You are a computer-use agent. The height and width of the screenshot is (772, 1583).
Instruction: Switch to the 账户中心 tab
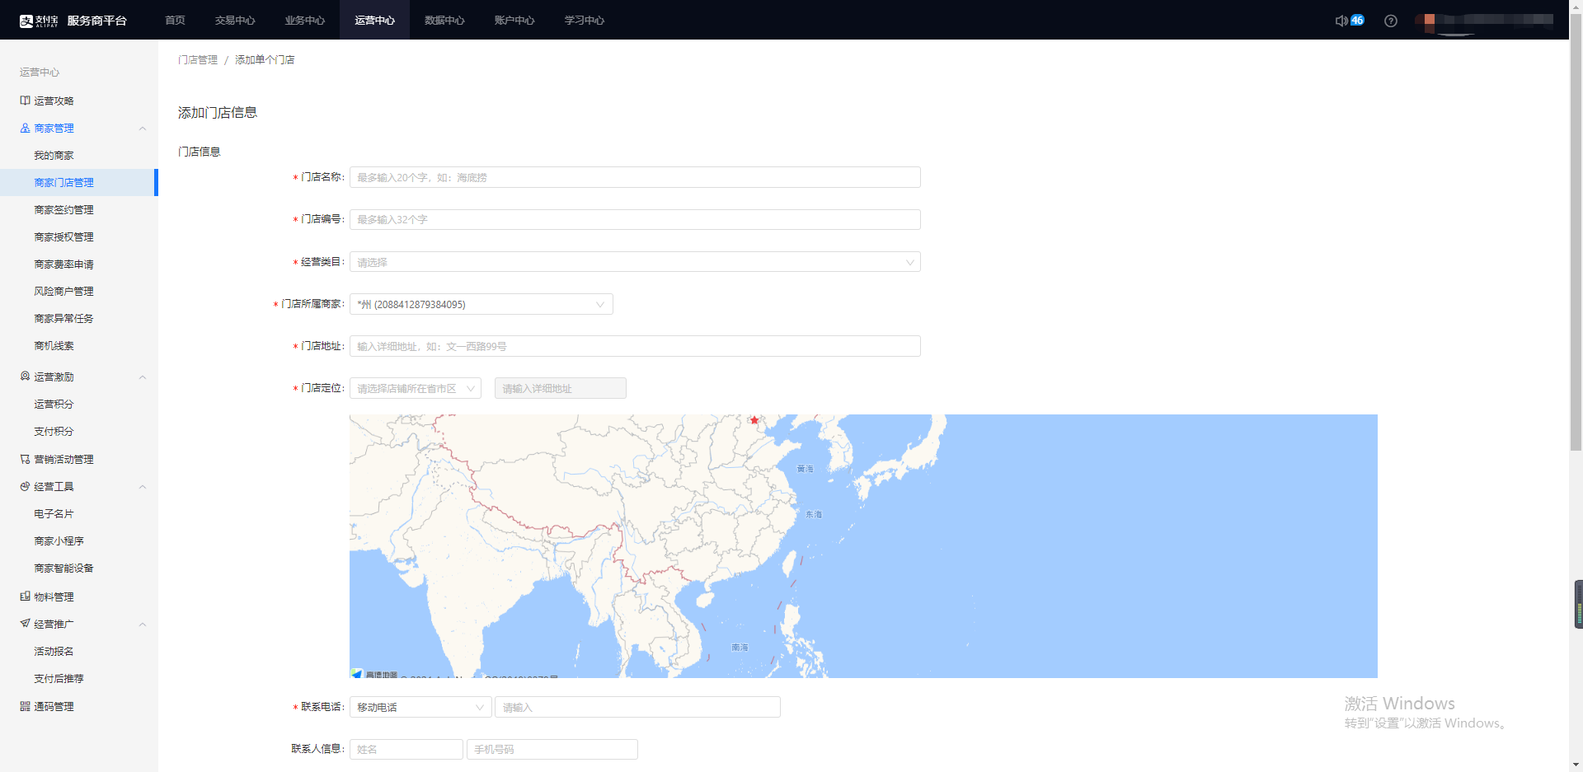pyautogui.click(x=514, y=21)
